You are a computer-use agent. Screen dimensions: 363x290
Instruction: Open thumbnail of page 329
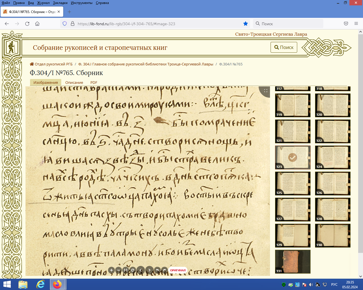pyautogui.click(x=293, y=235)
